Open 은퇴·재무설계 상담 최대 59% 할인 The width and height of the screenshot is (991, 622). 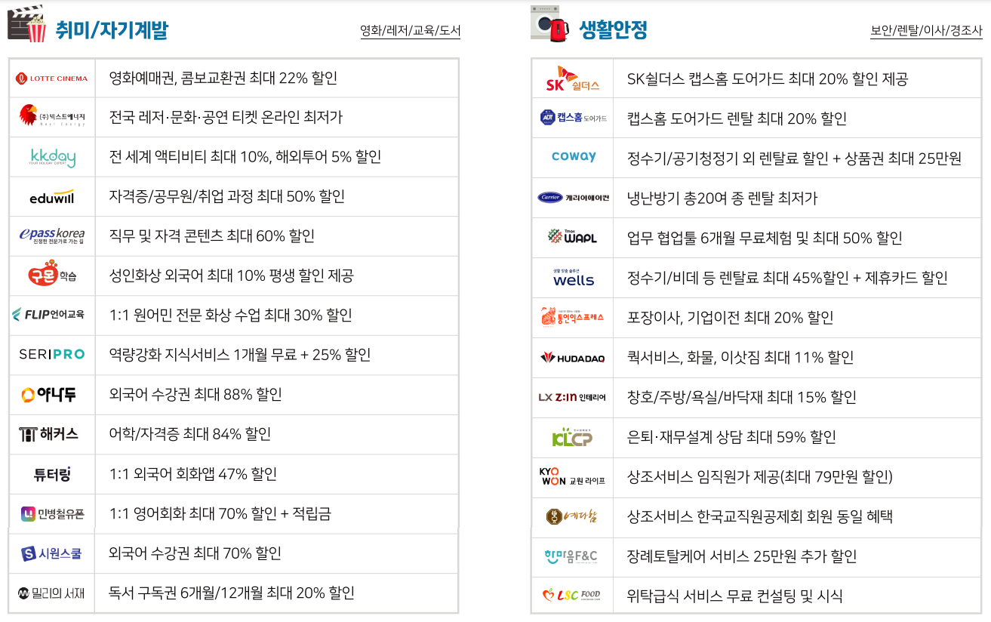point(731,437)
